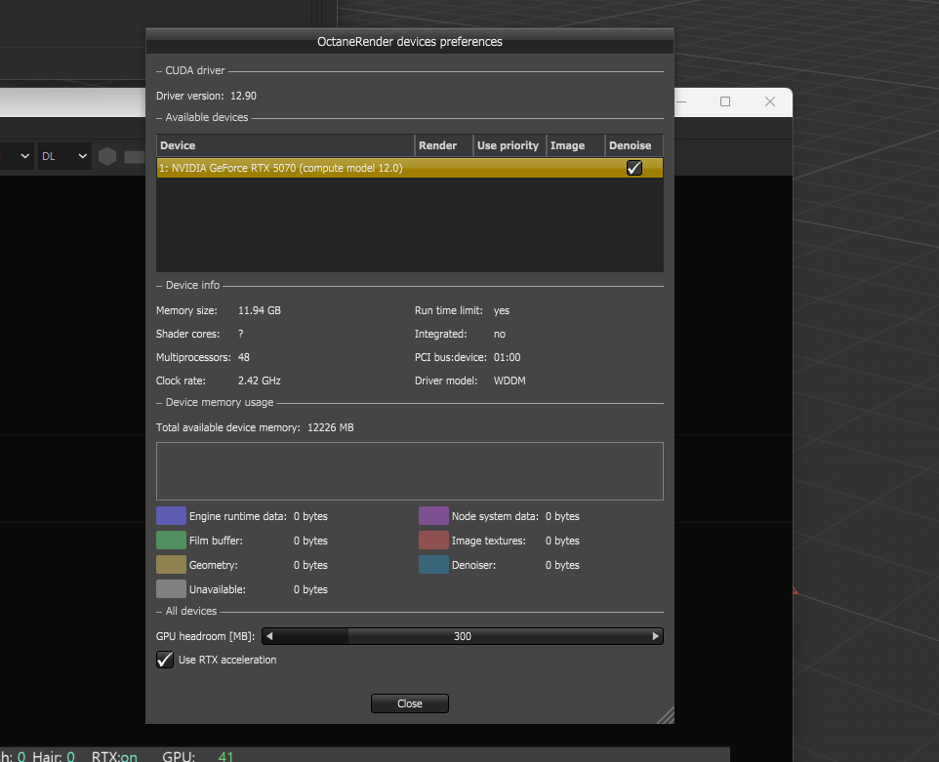Click the Image textures 0 bytes value
Screen dimensions: 939x762
(x=562, y=541)
